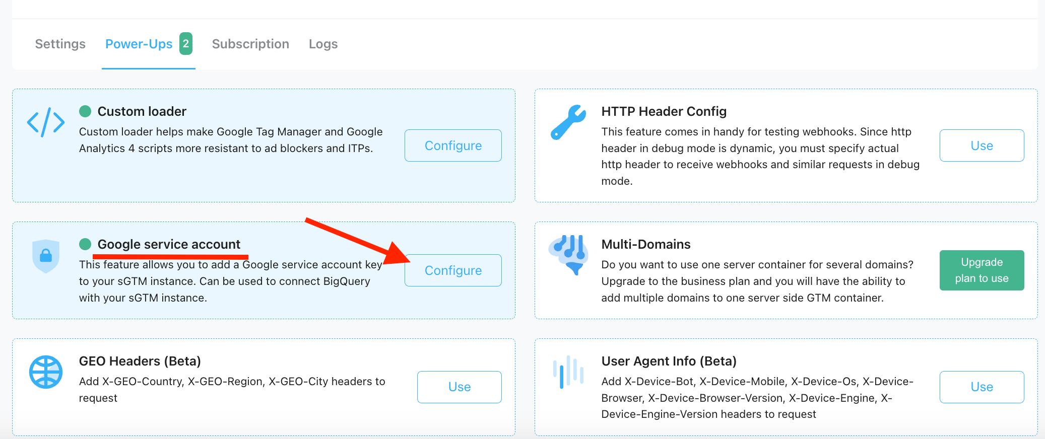The height and width of the screenshot is (439, 1045).
Task: Click the X-Device-Bot headers description
Action: 757,398
